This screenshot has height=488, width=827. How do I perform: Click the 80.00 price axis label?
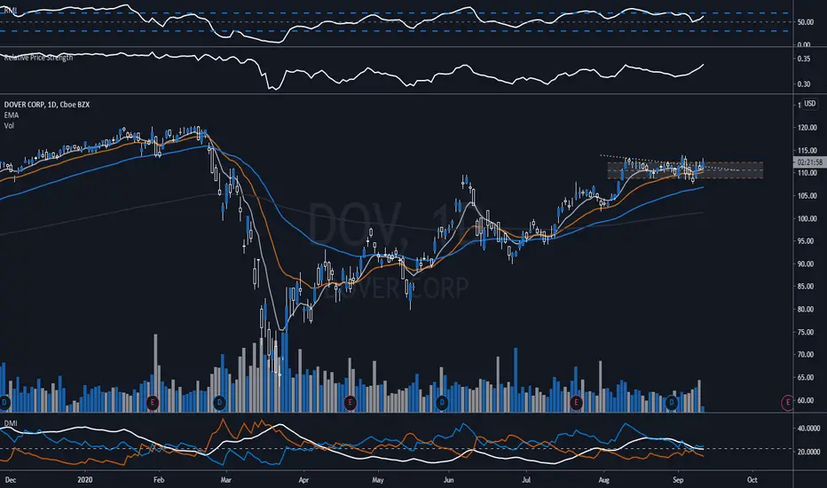807,309
